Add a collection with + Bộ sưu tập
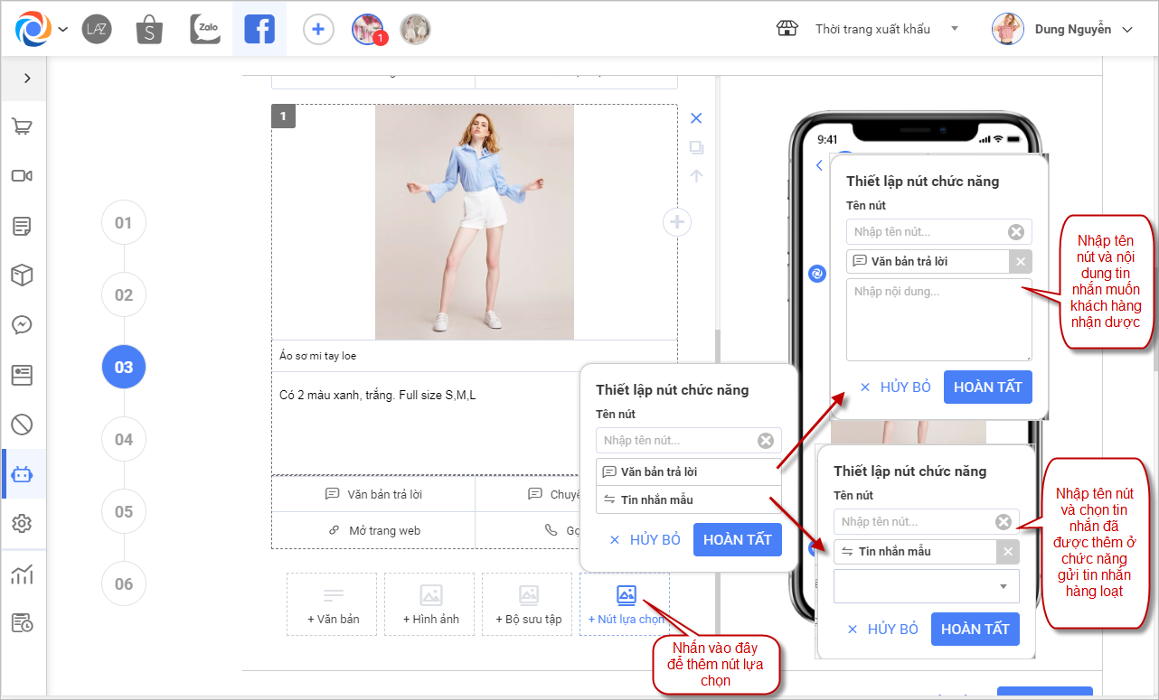Image resolution: width=1159 pixels, height=700 pixels. [529, 604]
